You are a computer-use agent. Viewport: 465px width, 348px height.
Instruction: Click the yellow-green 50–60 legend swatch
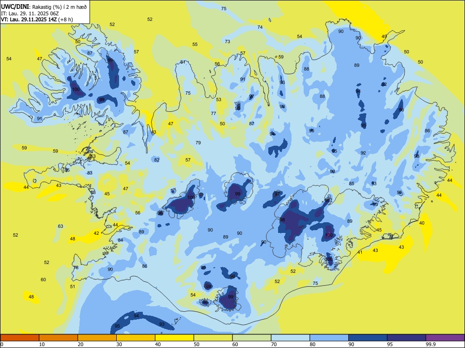tap(213, 338)
